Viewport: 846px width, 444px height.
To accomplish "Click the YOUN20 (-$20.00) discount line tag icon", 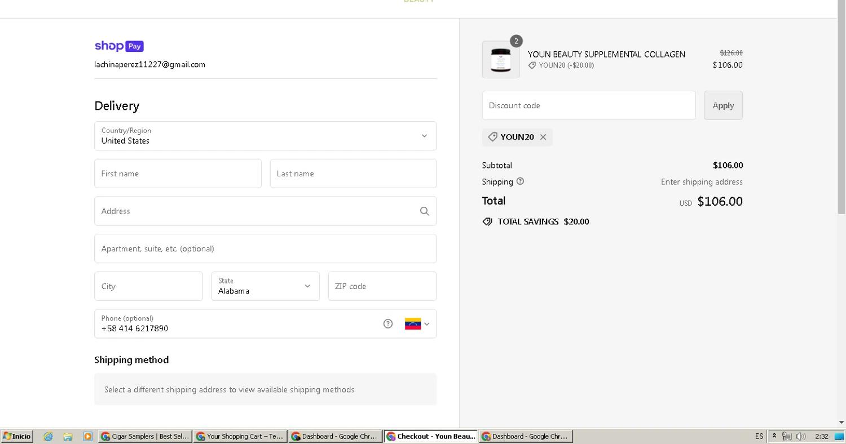I will (x=532, y=65).
